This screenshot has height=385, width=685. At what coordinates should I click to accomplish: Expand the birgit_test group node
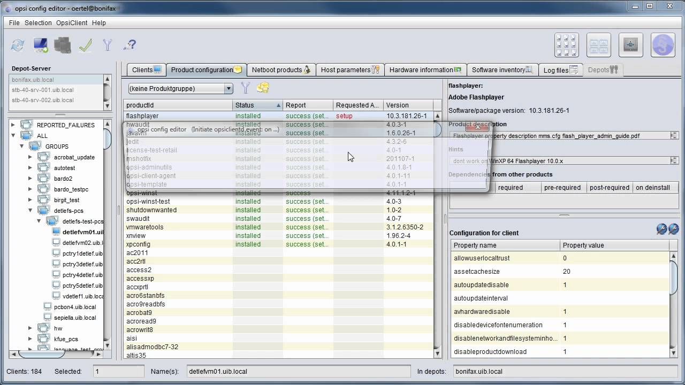pos(31,200)
